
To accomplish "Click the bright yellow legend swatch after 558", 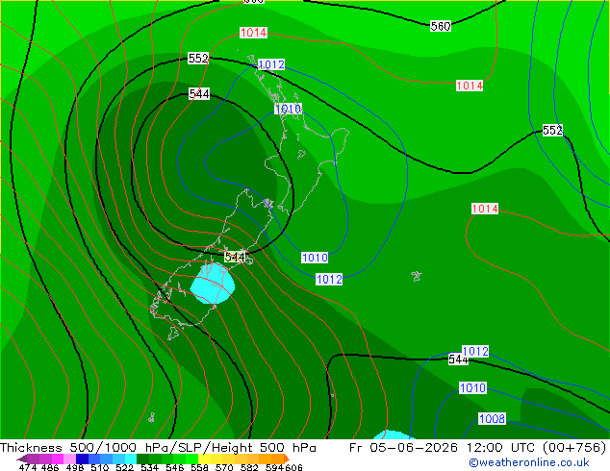I will [204, 459].
